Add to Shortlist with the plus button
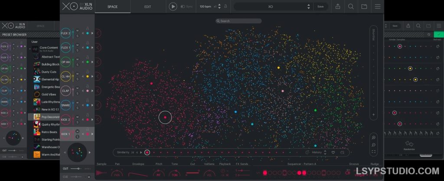This screenshot has height=181, width=444. click(373, 115)
